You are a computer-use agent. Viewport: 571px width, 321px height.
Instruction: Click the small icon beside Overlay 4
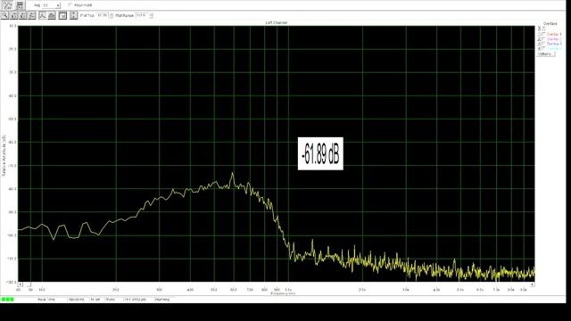[539, 48]
